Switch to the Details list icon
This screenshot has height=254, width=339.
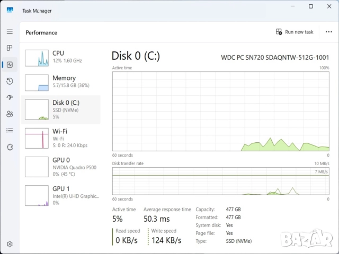pos(10,130)
